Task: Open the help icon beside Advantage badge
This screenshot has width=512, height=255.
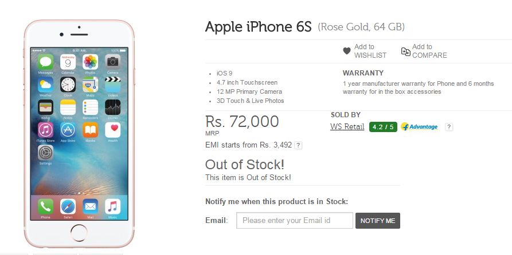Action: coord(449,126)
